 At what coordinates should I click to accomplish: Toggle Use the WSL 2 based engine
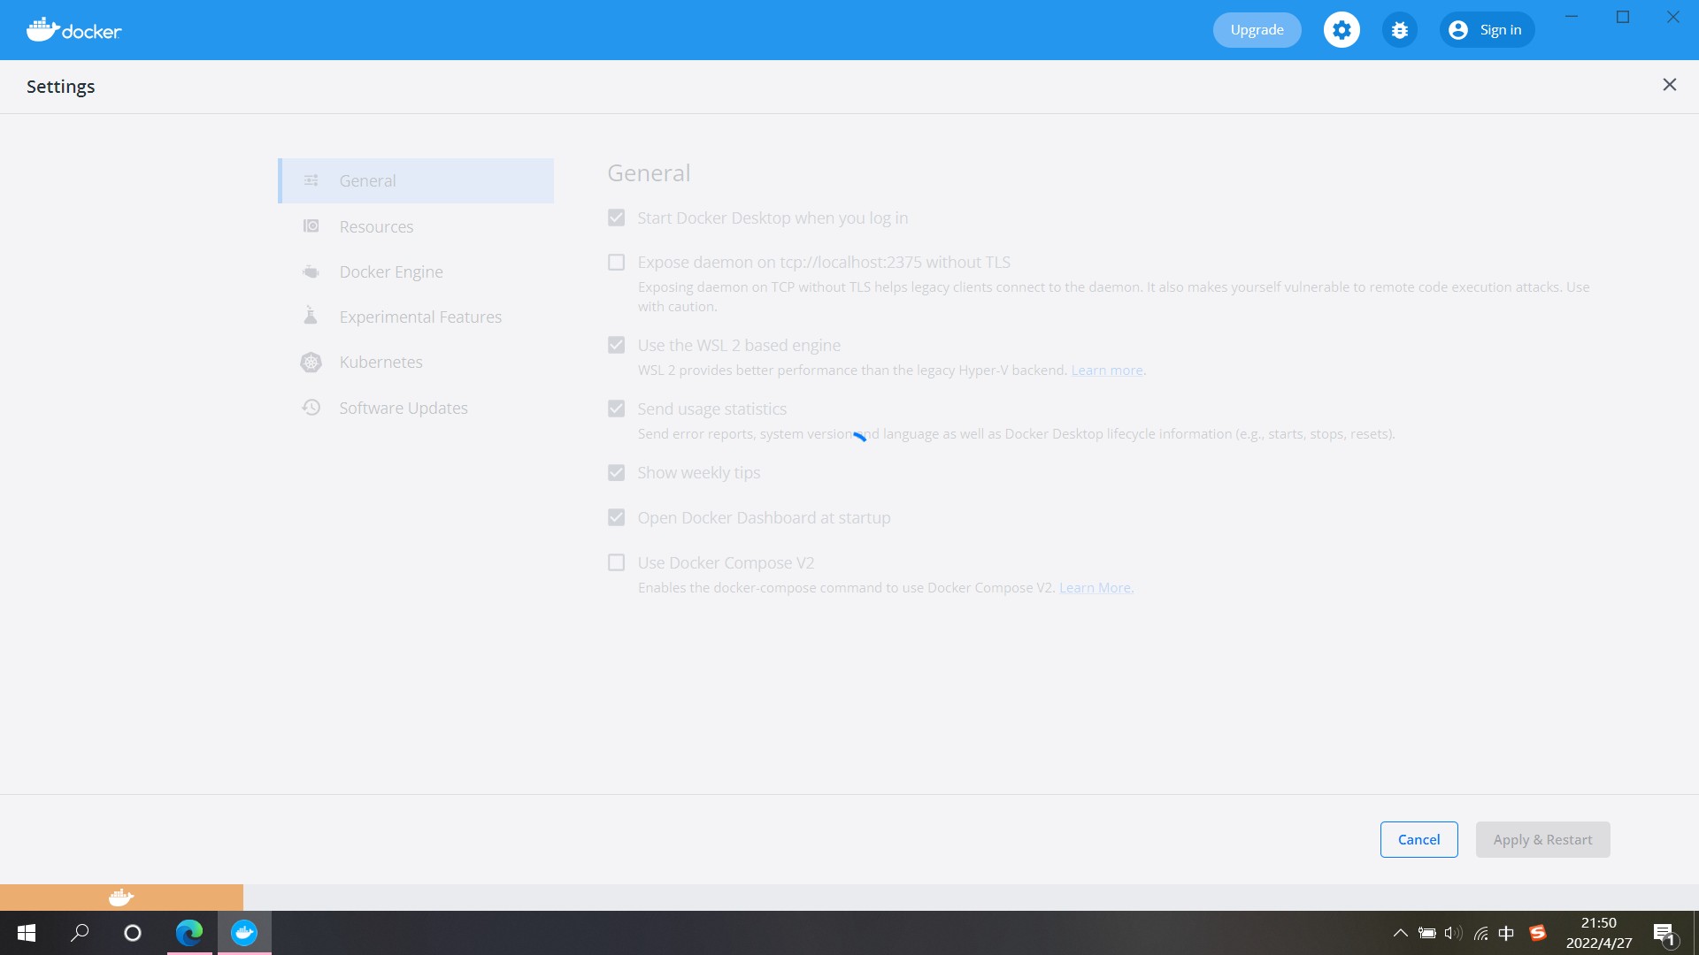(616, 345)
